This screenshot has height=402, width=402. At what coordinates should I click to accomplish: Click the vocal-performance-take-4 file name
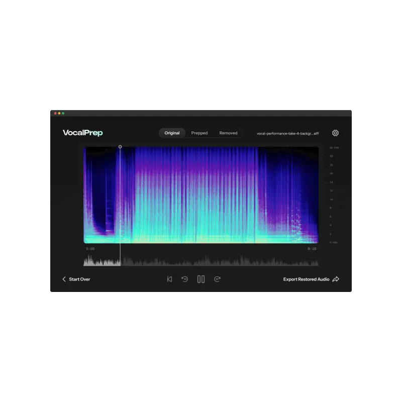pyautogui.click(x=287, y=133)
